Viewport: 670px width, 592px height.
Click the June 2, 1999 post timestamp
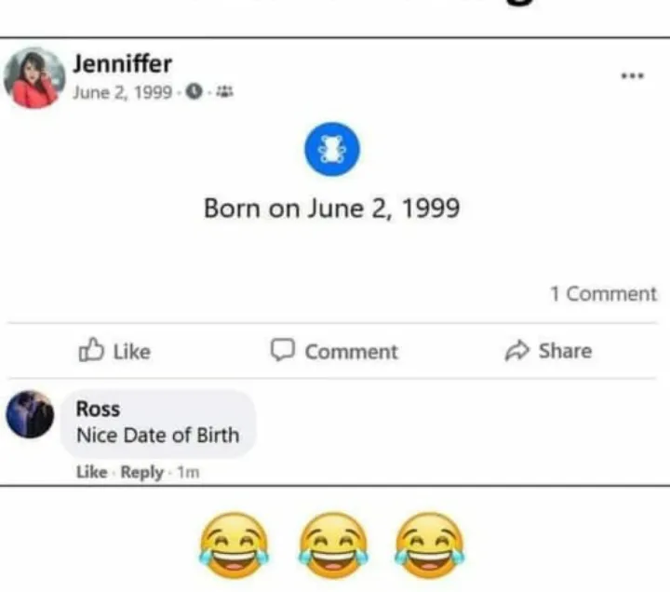pos(122,93)
